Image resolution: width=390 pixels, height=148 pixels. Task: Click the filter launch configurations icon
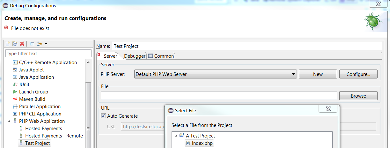pyautogui.click(x=40, y=44)
